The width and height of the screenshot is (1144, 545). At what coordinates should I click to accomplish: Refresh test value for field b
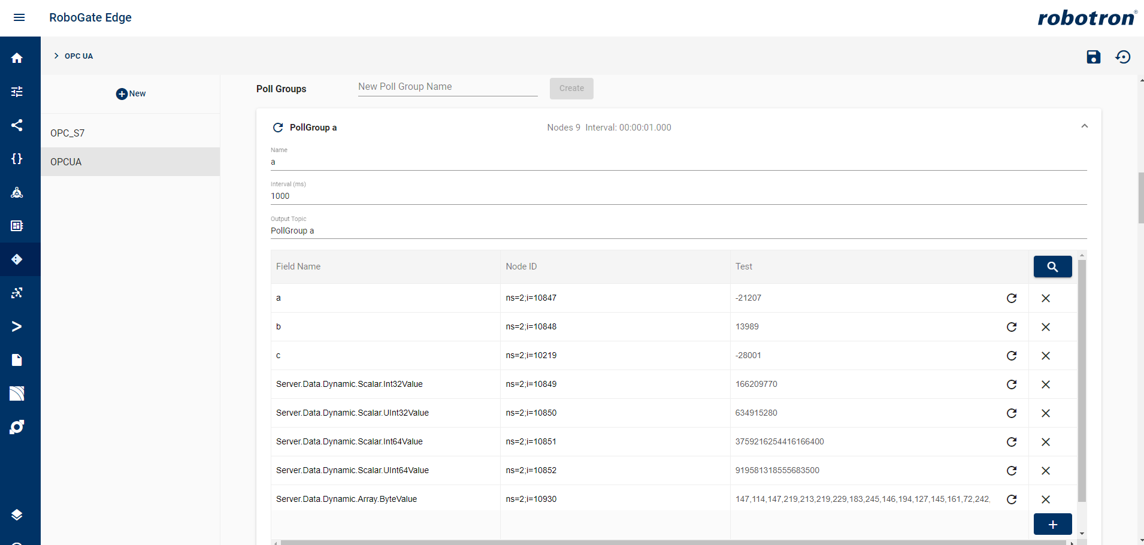[1012, 327]
